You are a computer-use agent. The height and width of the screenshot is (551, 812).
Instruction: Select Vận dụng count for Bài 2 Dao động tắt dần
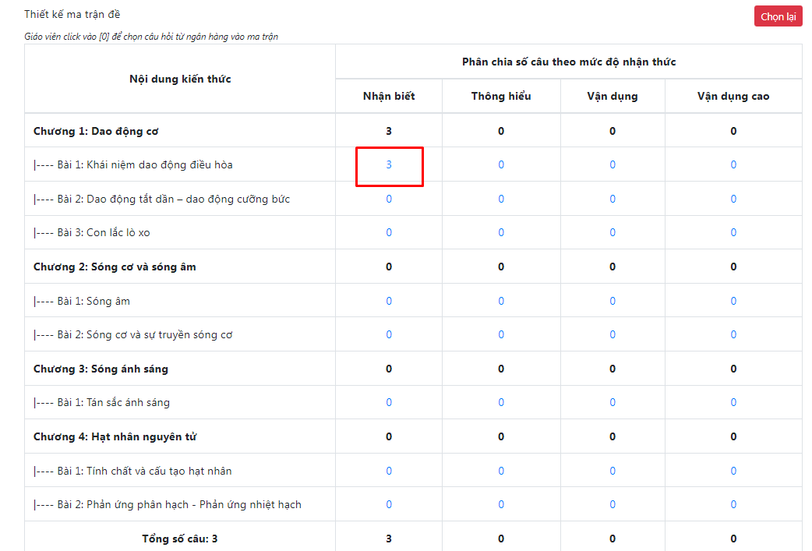(613, 199)
